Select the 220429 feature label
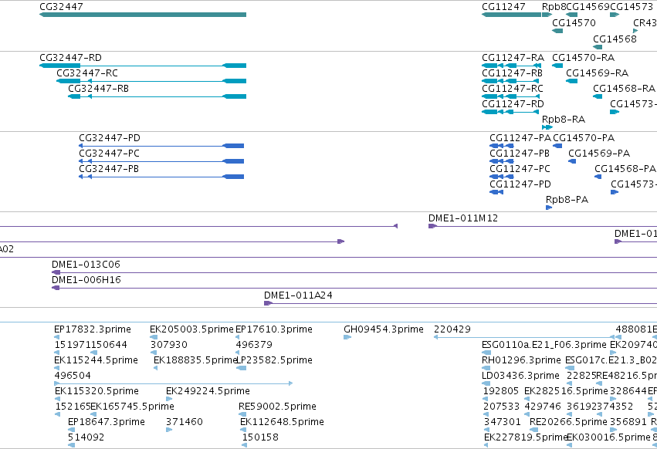 pos(452,329)
